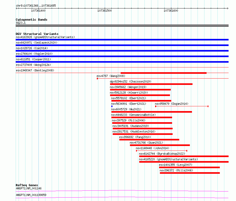Click the chr8:107361366..107361685 coordinate label

36,6
